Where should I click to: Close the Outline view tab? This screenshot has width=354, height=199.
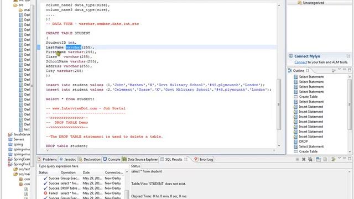coord(308,71)
